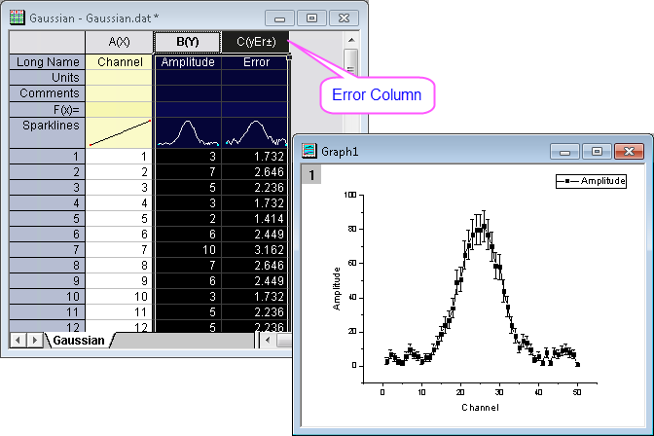Switch to the Gaussian sheet tab

tap(79, 340)
